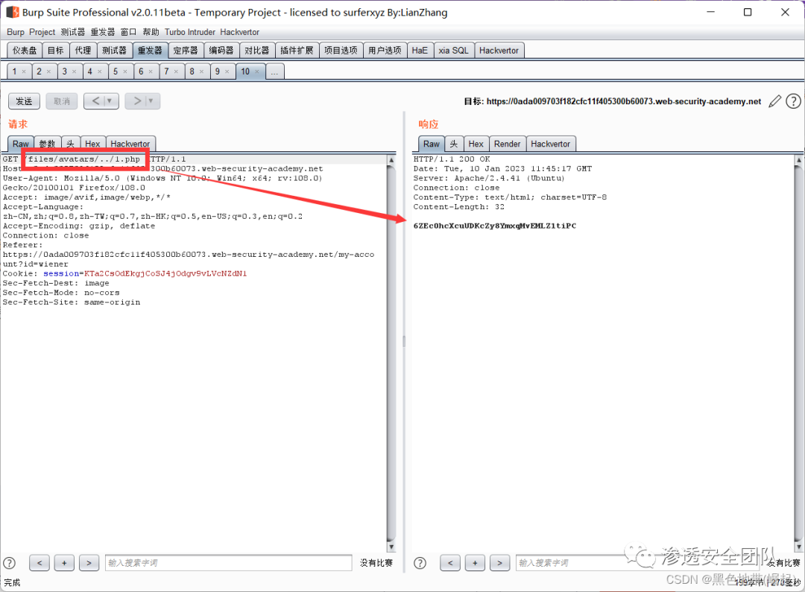
Task: Go to previous response search match
Action: pos(450,563)
